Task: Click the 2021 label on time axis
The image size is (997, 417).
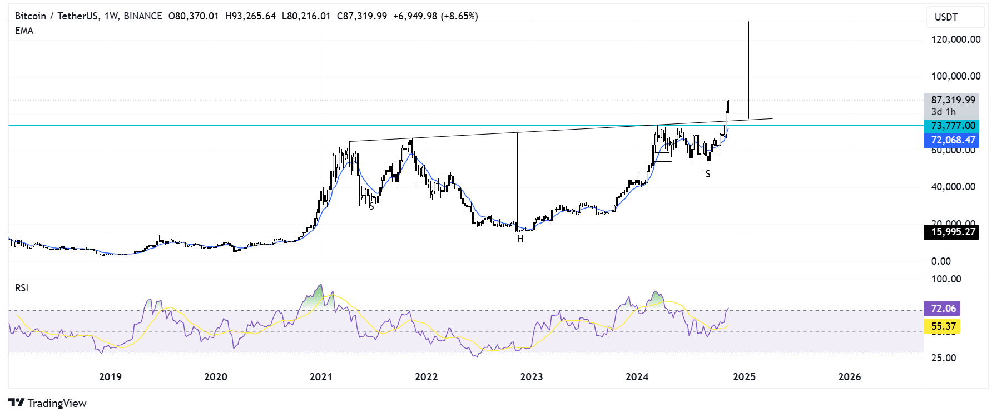Action: point(321,377)
